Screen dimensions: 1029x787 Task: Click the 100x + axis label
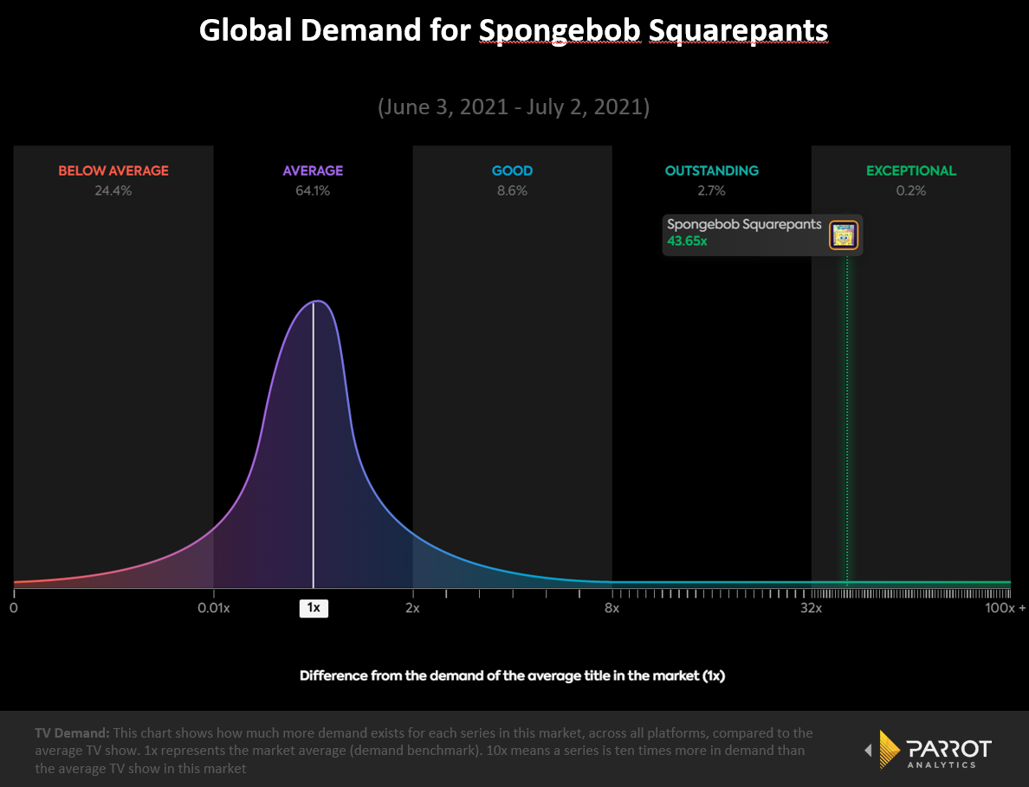[x=1005, y=608]
